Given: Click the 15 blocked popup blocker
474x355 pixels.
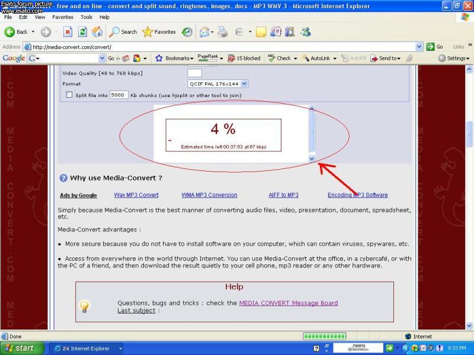Looking at the screenshot, I should click(244, 58).
